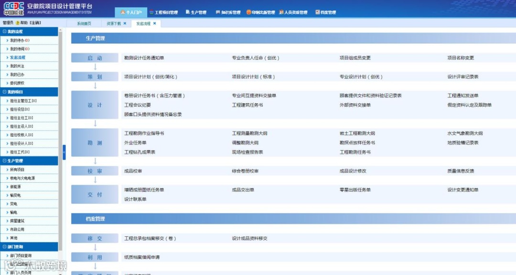Open 工程会议纪要 process
This screenshot has height=275, width=516.
click(x=137, y=105)
